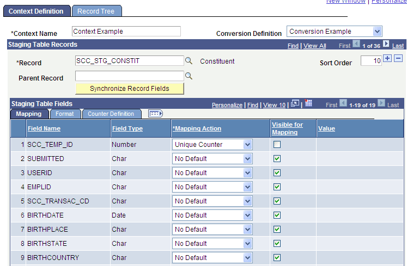Select the Mapping grid tab
Screen dimensions: 407x266
(x=29, y=114)
